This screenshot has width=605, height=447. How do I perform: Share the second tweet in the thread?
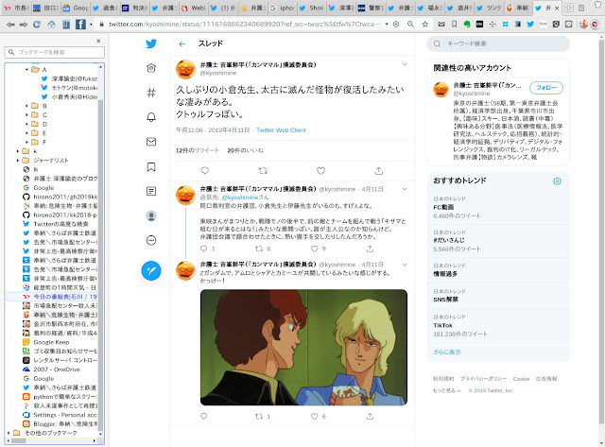pos(370,249)
